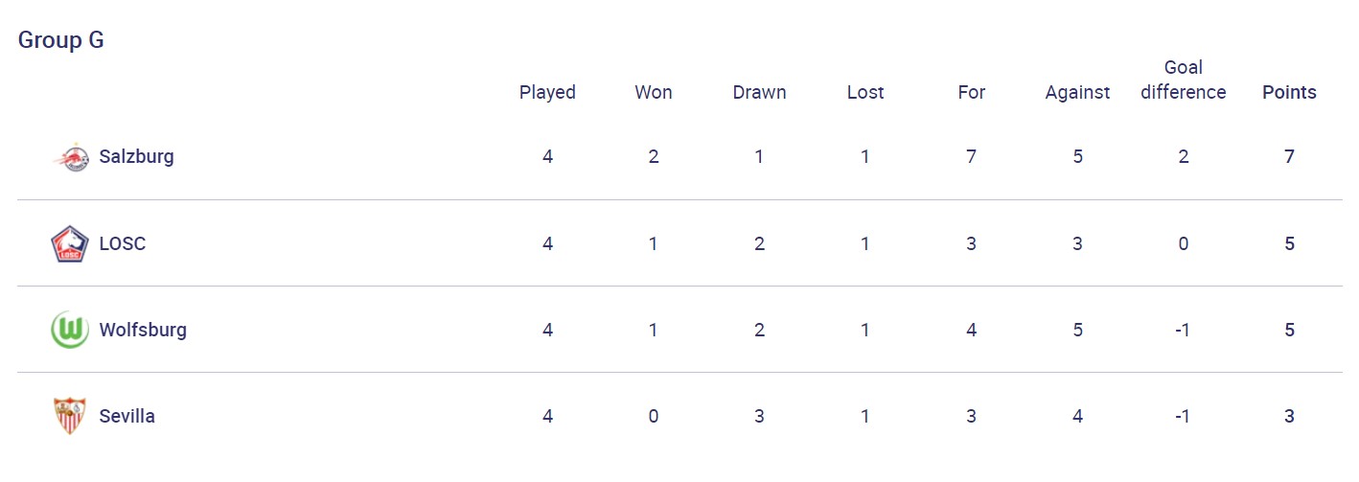The image size is (1359, 482).
Task: Click the Points column header
Action: coord(1289,93)
